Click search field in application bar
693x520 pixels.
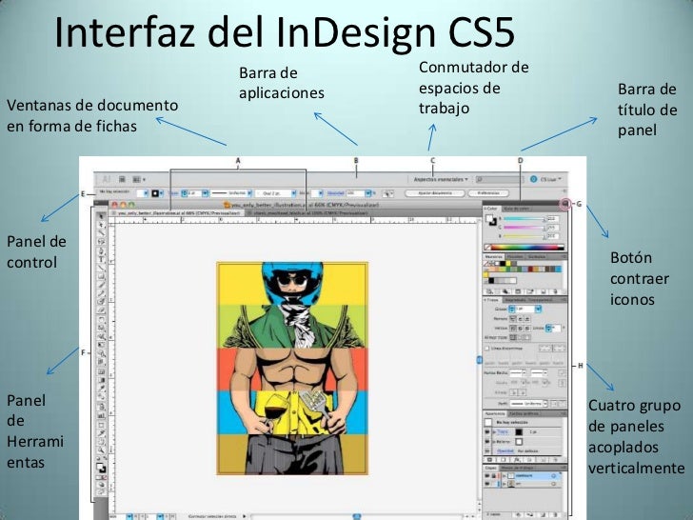(x=498, y=179)
